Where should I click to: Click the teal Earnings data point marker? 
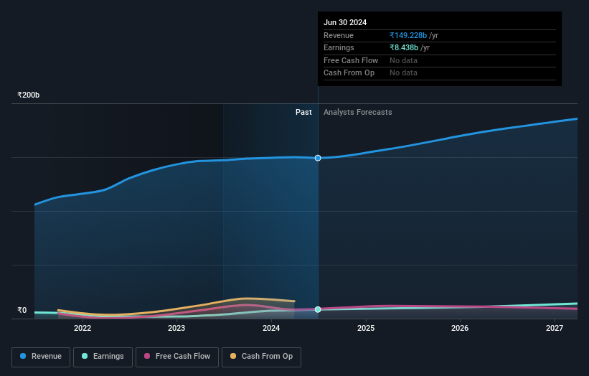click(318, 309)
